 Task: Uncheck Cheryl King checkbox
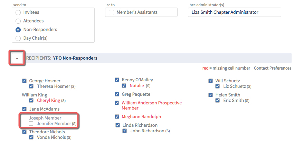coord(31,101)
